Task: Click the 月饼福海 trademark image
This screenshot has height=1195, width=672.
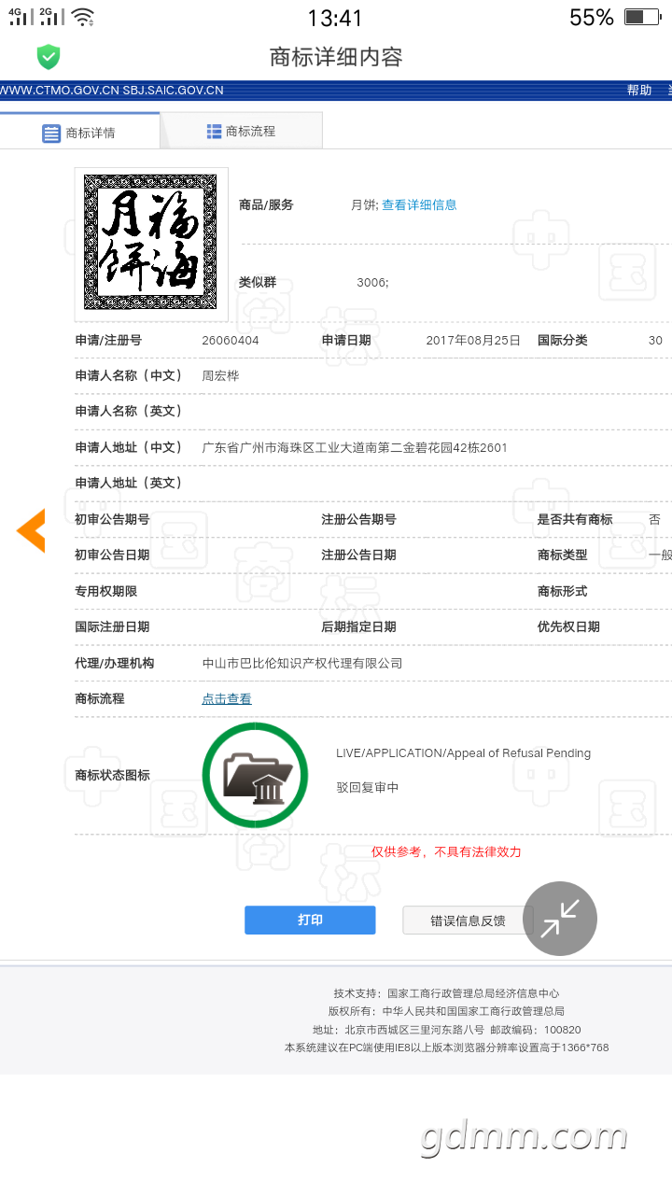Action: tap(151, 244)
